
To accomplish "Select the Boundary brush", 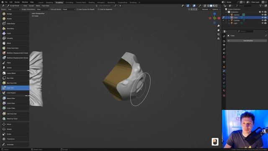I will point(15,29).
